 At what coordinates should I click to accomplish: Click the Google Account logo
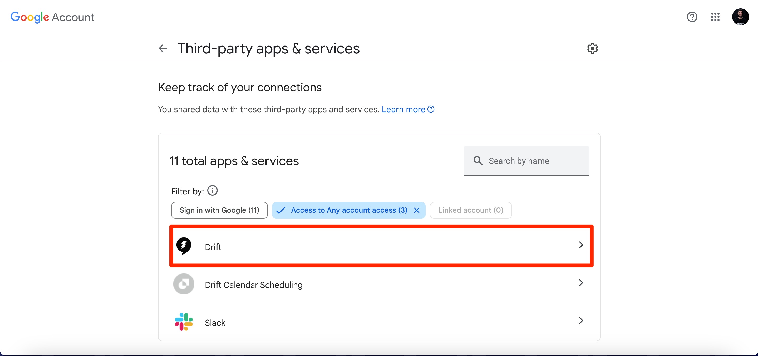pos(52,17)
